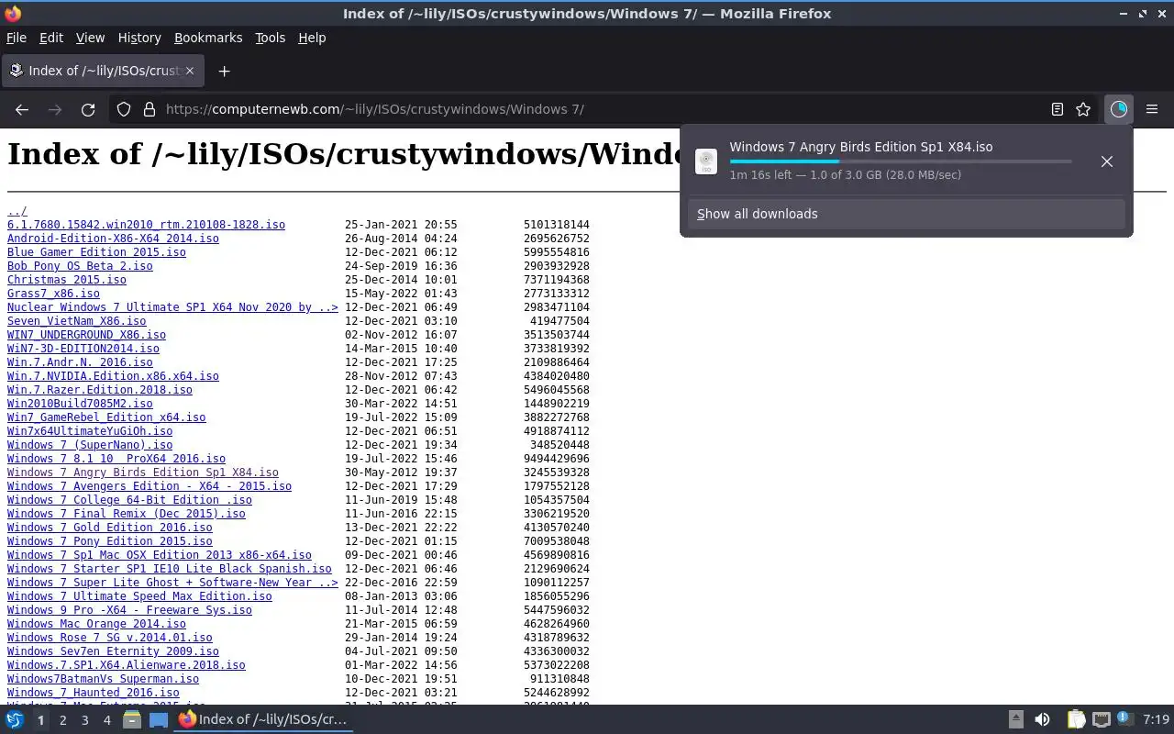Screen dimensions: 1174x734
Task: Click the ISO file icon in downloads panel
Action: click(706, 161)
